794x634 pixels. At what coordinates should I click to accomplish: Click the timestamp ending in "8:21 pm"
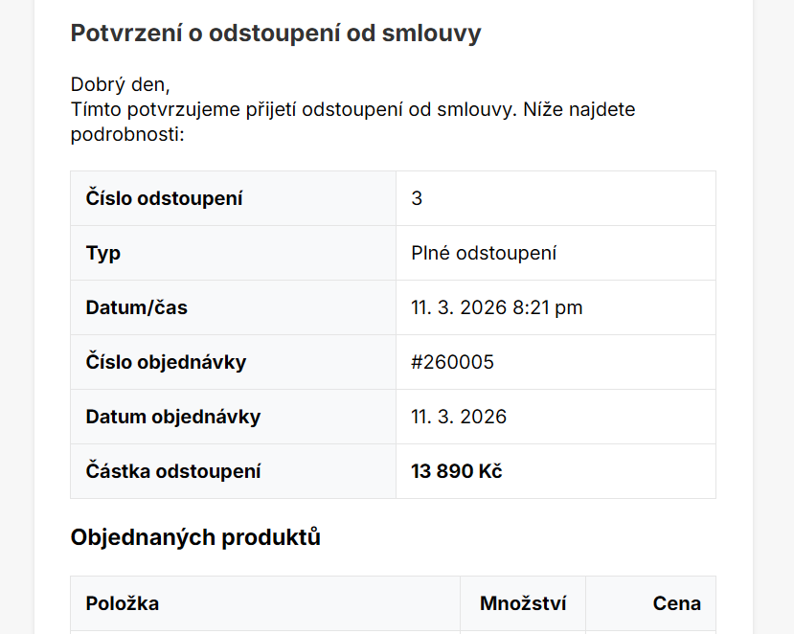(x=496, y=308)
